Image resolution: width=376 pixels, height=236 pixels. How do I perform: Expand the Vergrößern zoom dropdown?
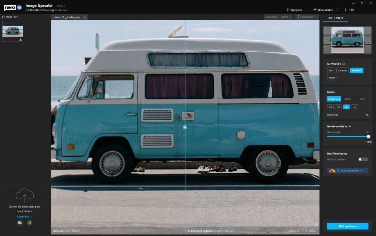pos(278,17)
